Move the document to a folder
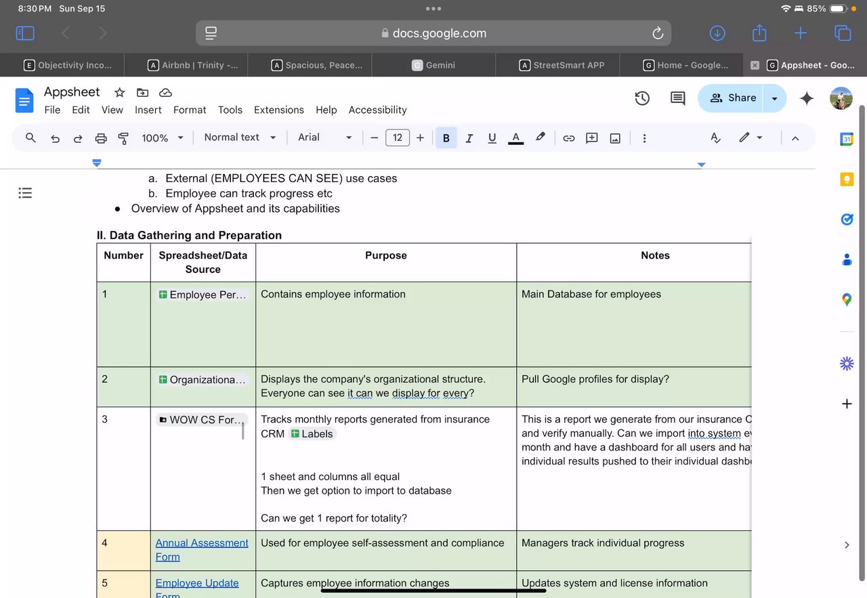The height and width of the screenshot is (598, 867). coord(142,92)
